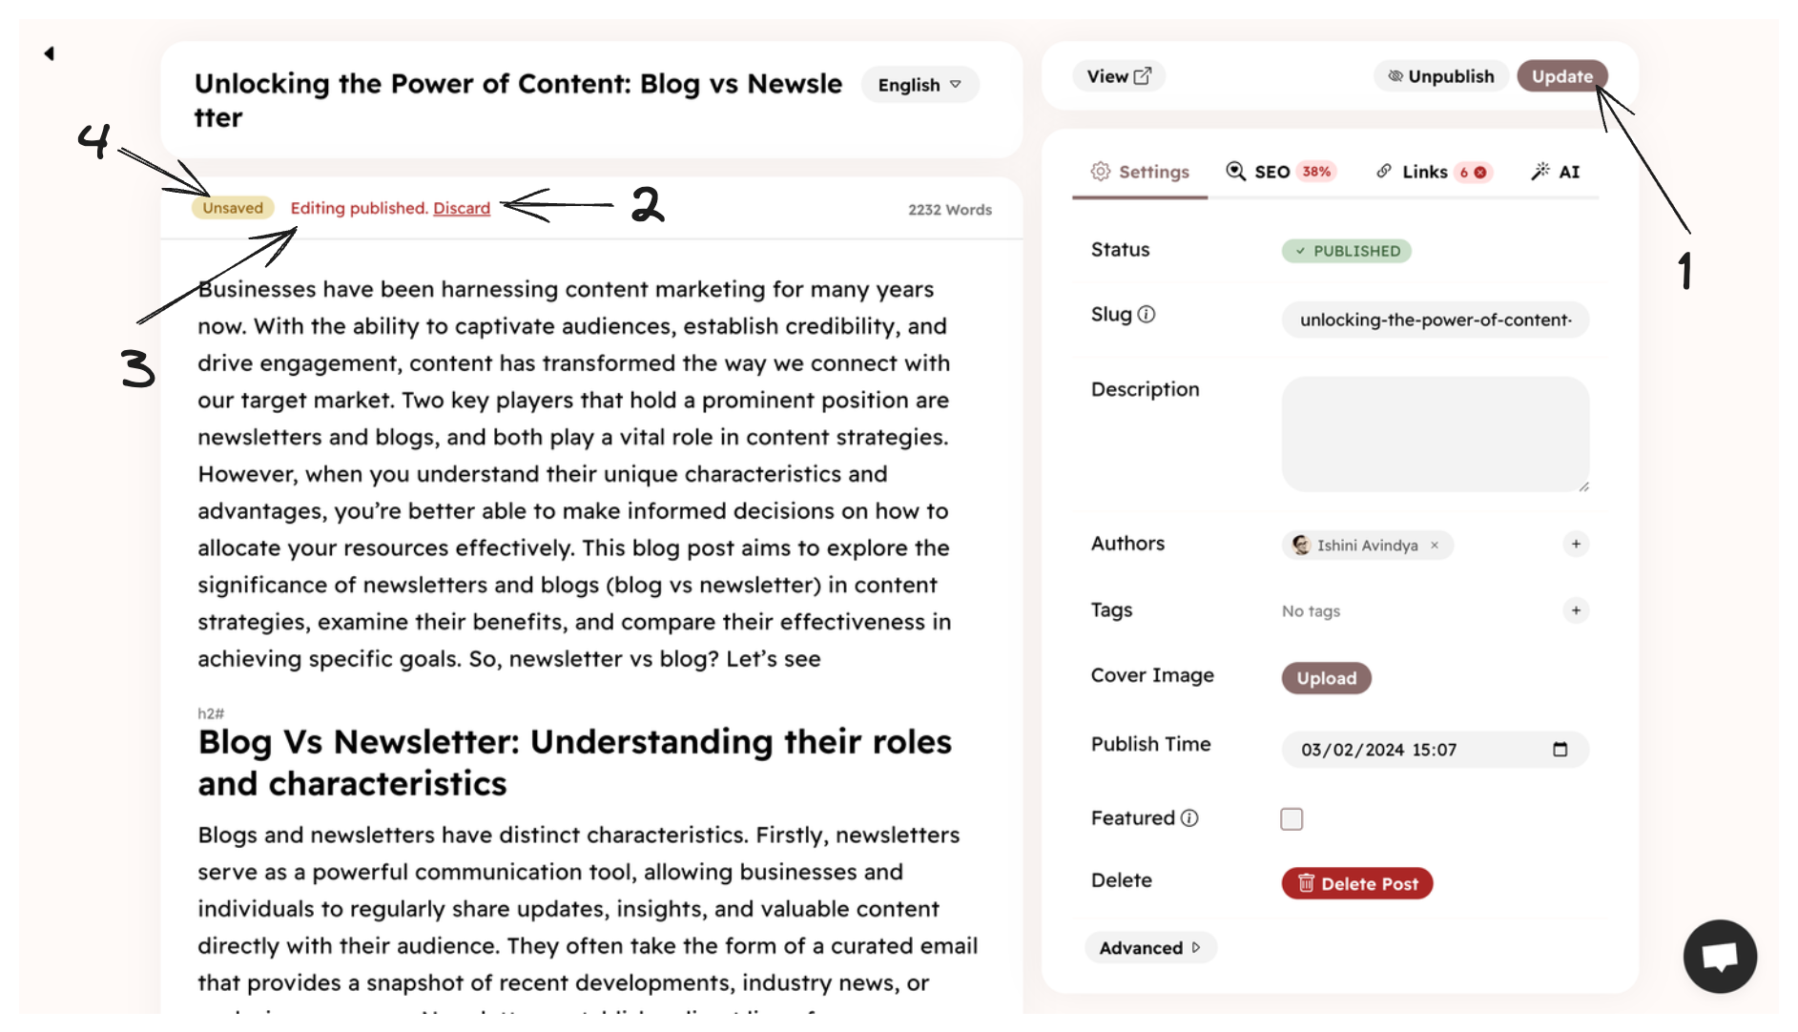Select the AI tab
The width and height of the screenshot is (1798, 1032).
(x=1557, y=172)
